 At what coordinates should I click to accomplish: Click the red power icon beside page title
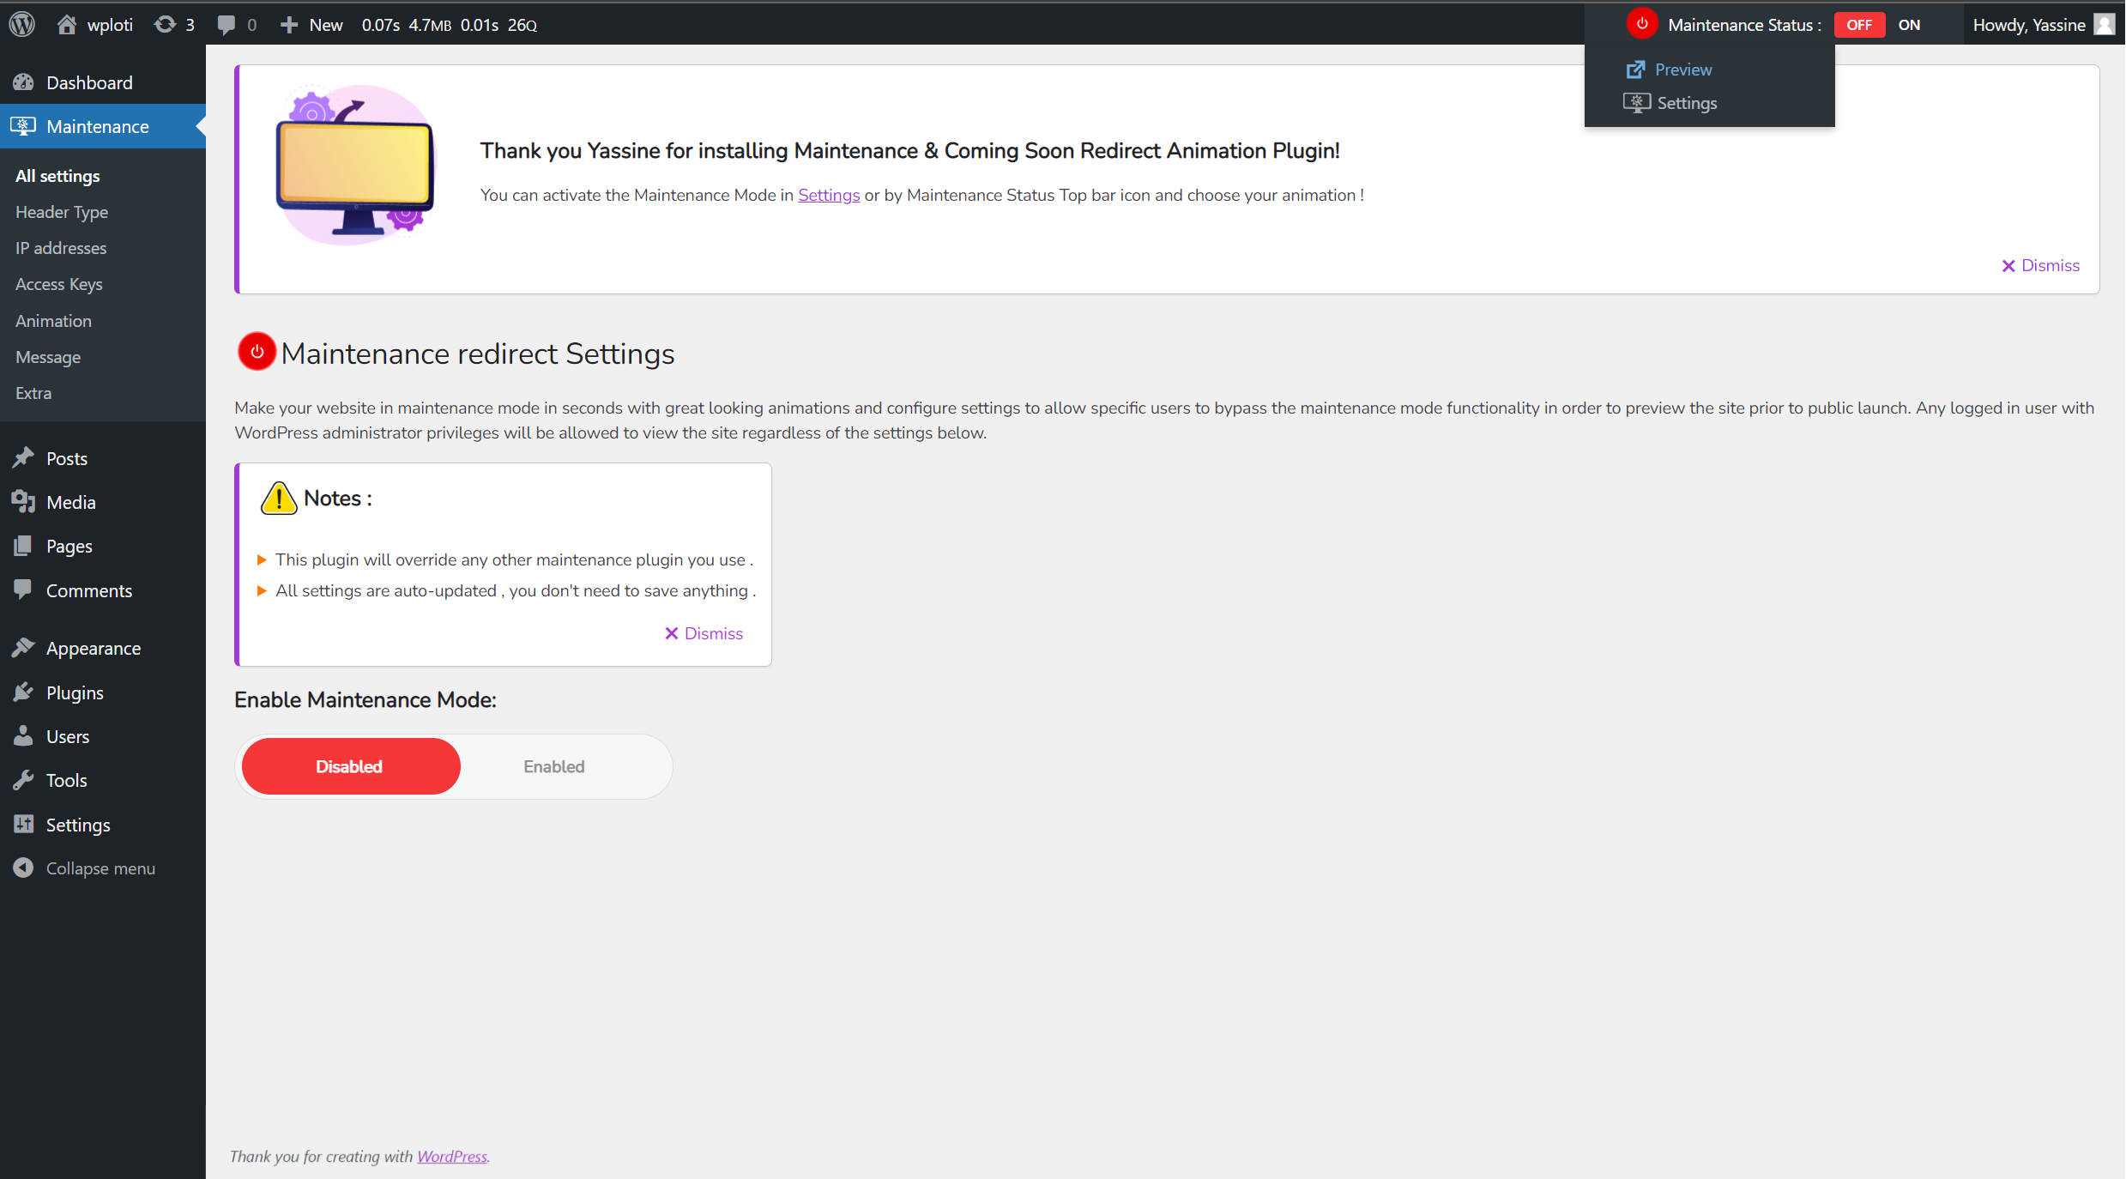(x=257, y=352)
